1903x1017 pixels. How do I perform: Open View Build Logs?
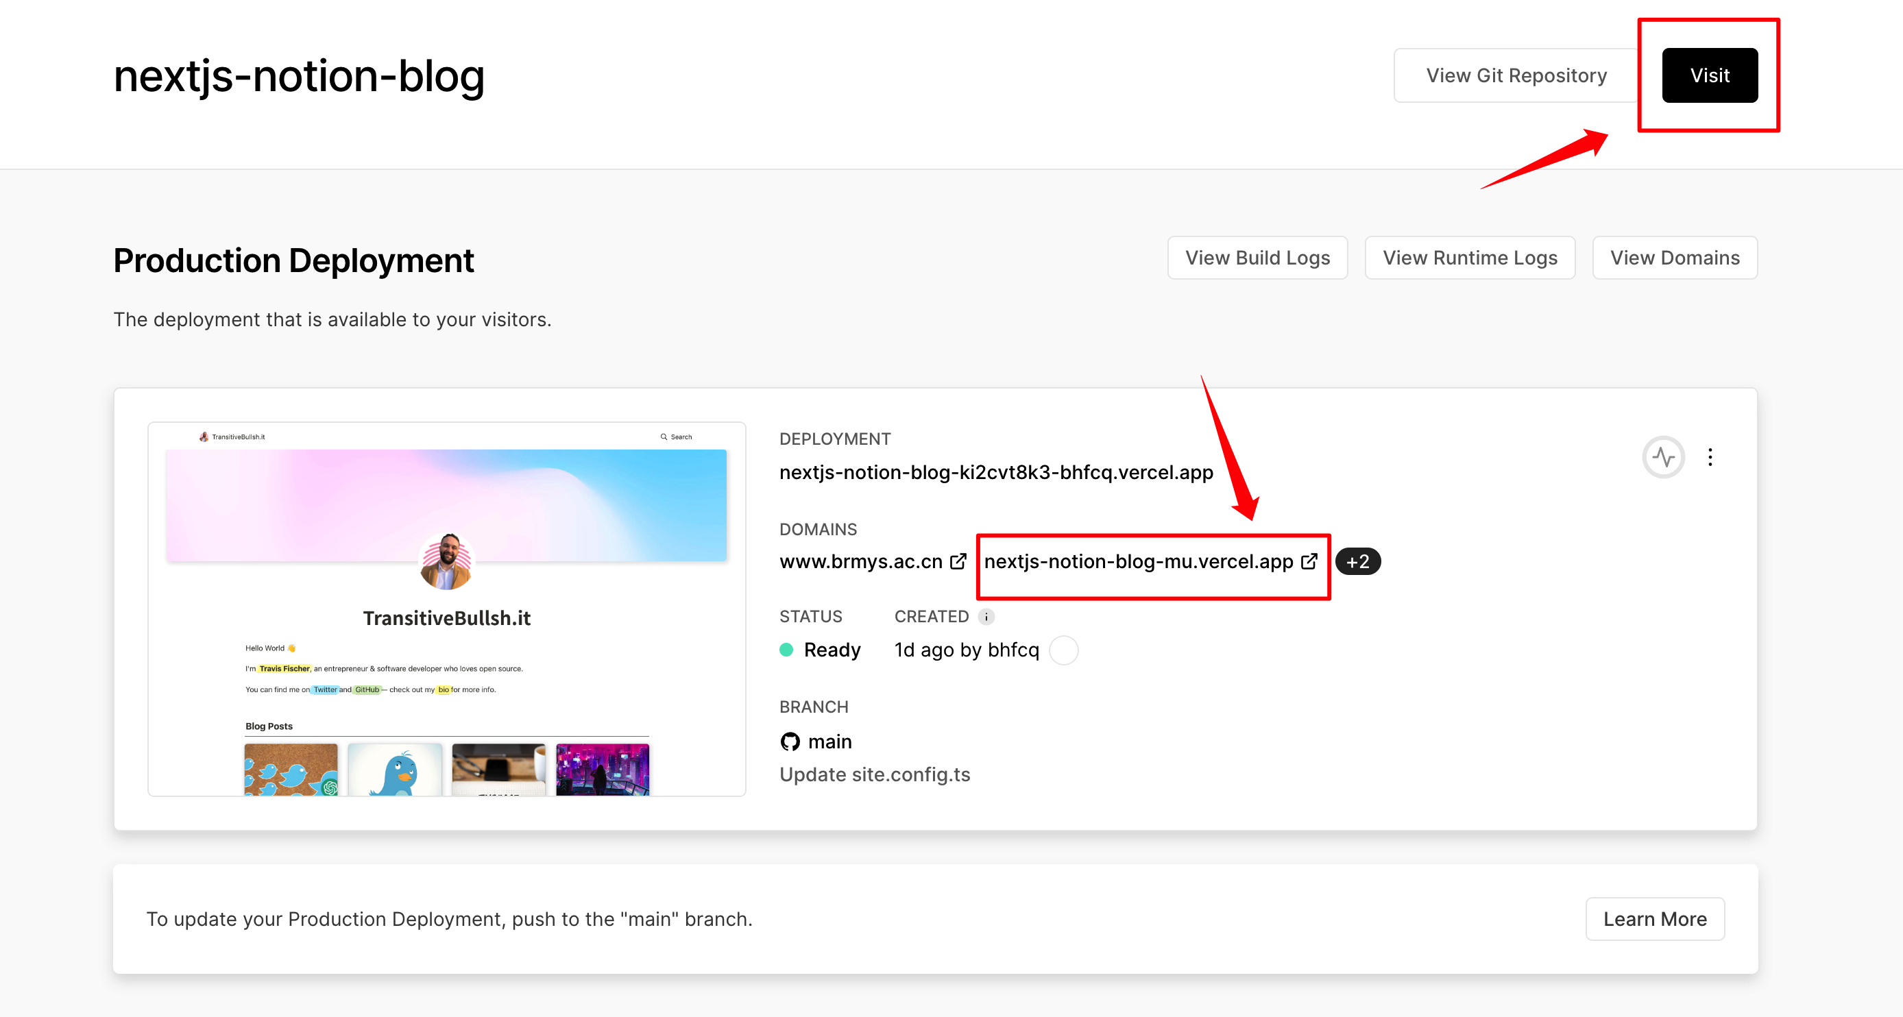click(1257, 258)
